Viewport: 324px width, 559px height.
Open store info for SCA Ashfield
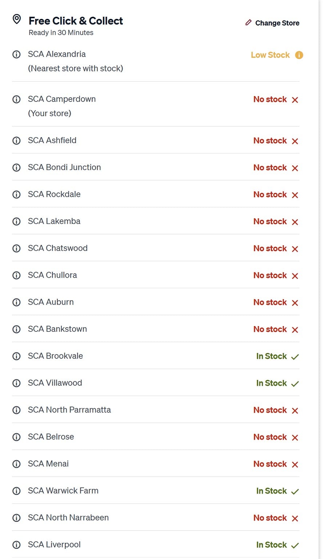(16, 141)
